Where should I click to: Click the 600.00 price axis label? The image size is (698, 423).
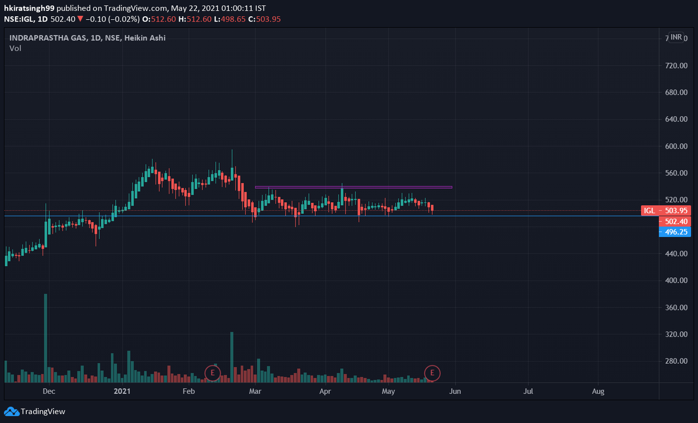[x=676, y=146]
